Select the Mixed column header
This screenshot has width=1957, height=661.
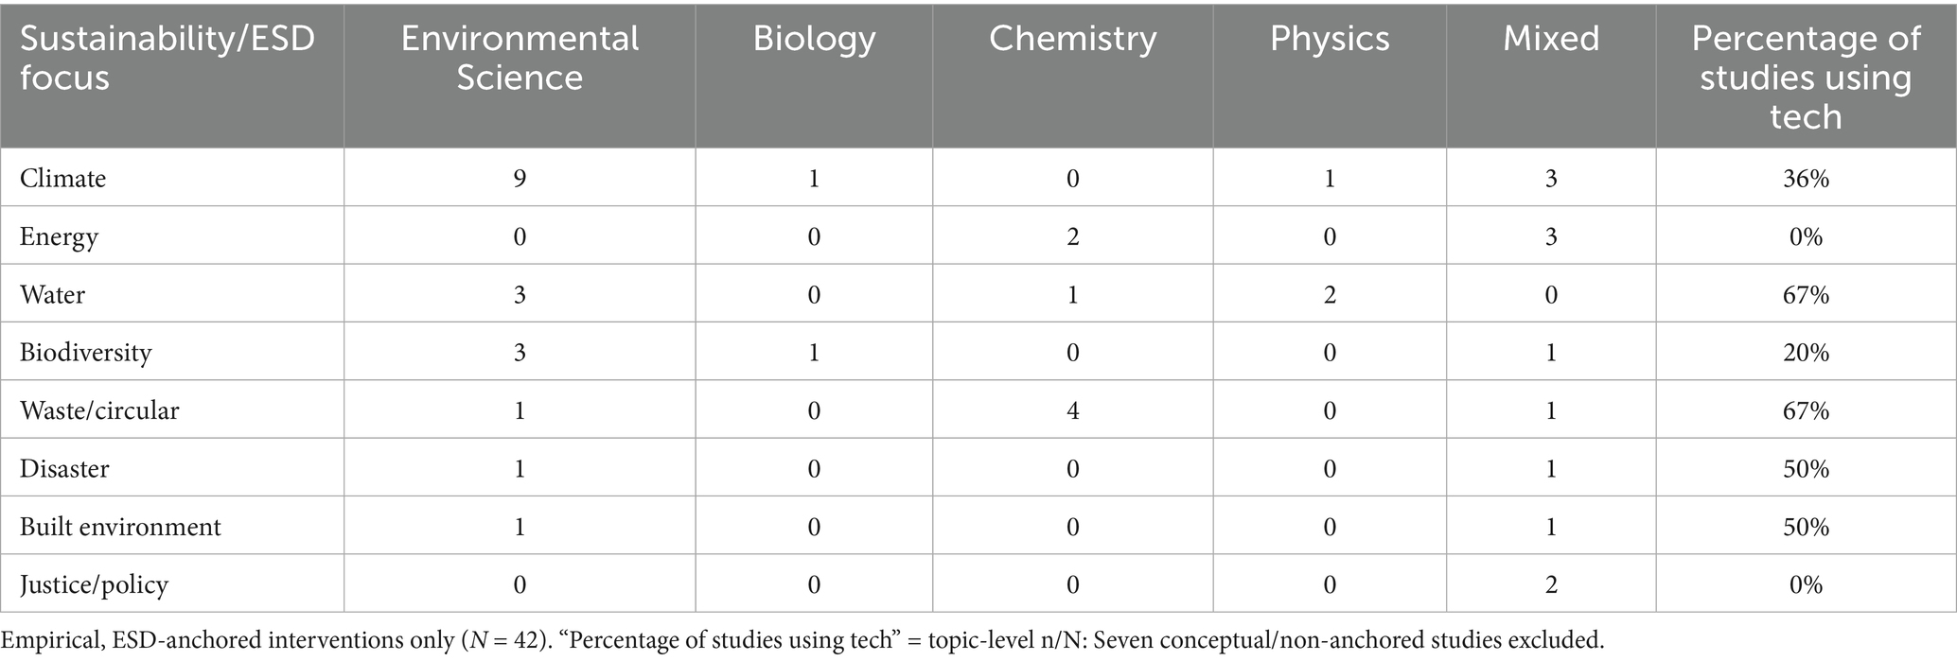[x=1551, y=38]
